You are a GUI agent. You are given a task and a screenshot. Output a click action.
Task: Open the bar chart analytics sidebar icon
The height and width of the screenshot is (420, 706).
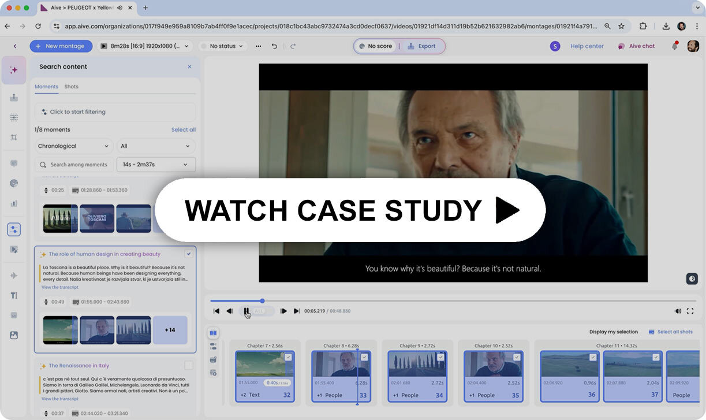point(14,203)
